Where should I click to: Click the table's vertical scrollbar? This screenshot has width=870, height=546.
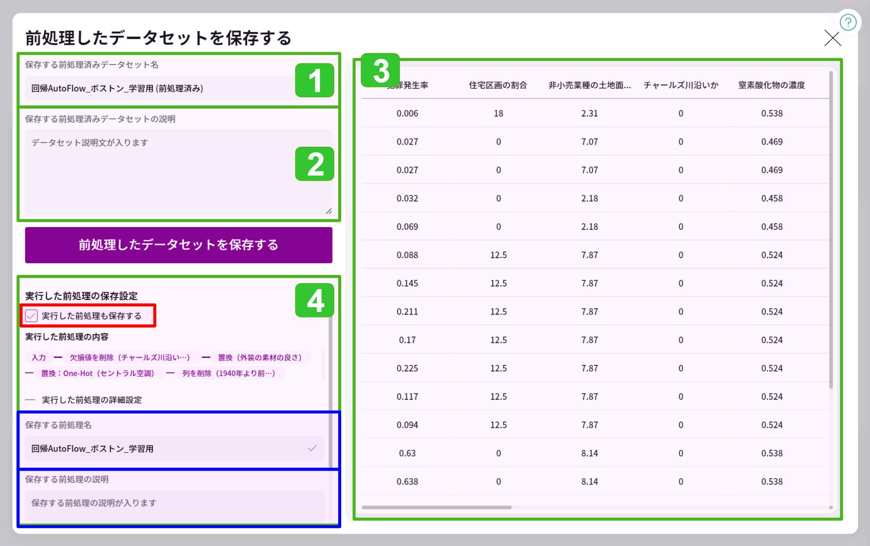pyautogui.click(x=831, y=230)
